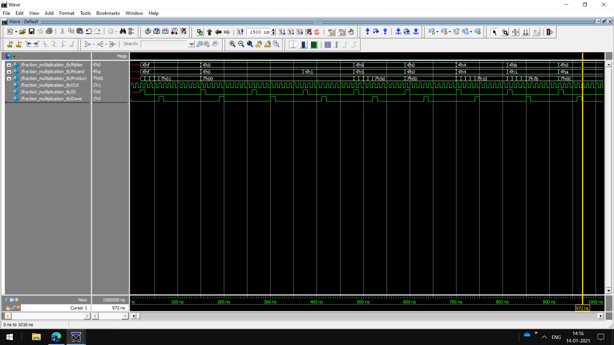The height and width of the screenshot is (345, 614).
Task: Select the arrow pointer Select Mode icon
Action: tap(494, 32)
